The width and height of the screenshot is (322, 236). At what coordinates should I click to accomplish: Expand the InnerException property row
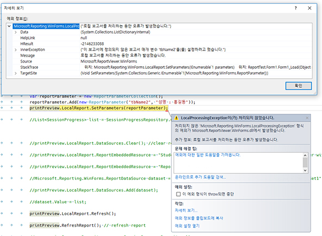[16, 50]
